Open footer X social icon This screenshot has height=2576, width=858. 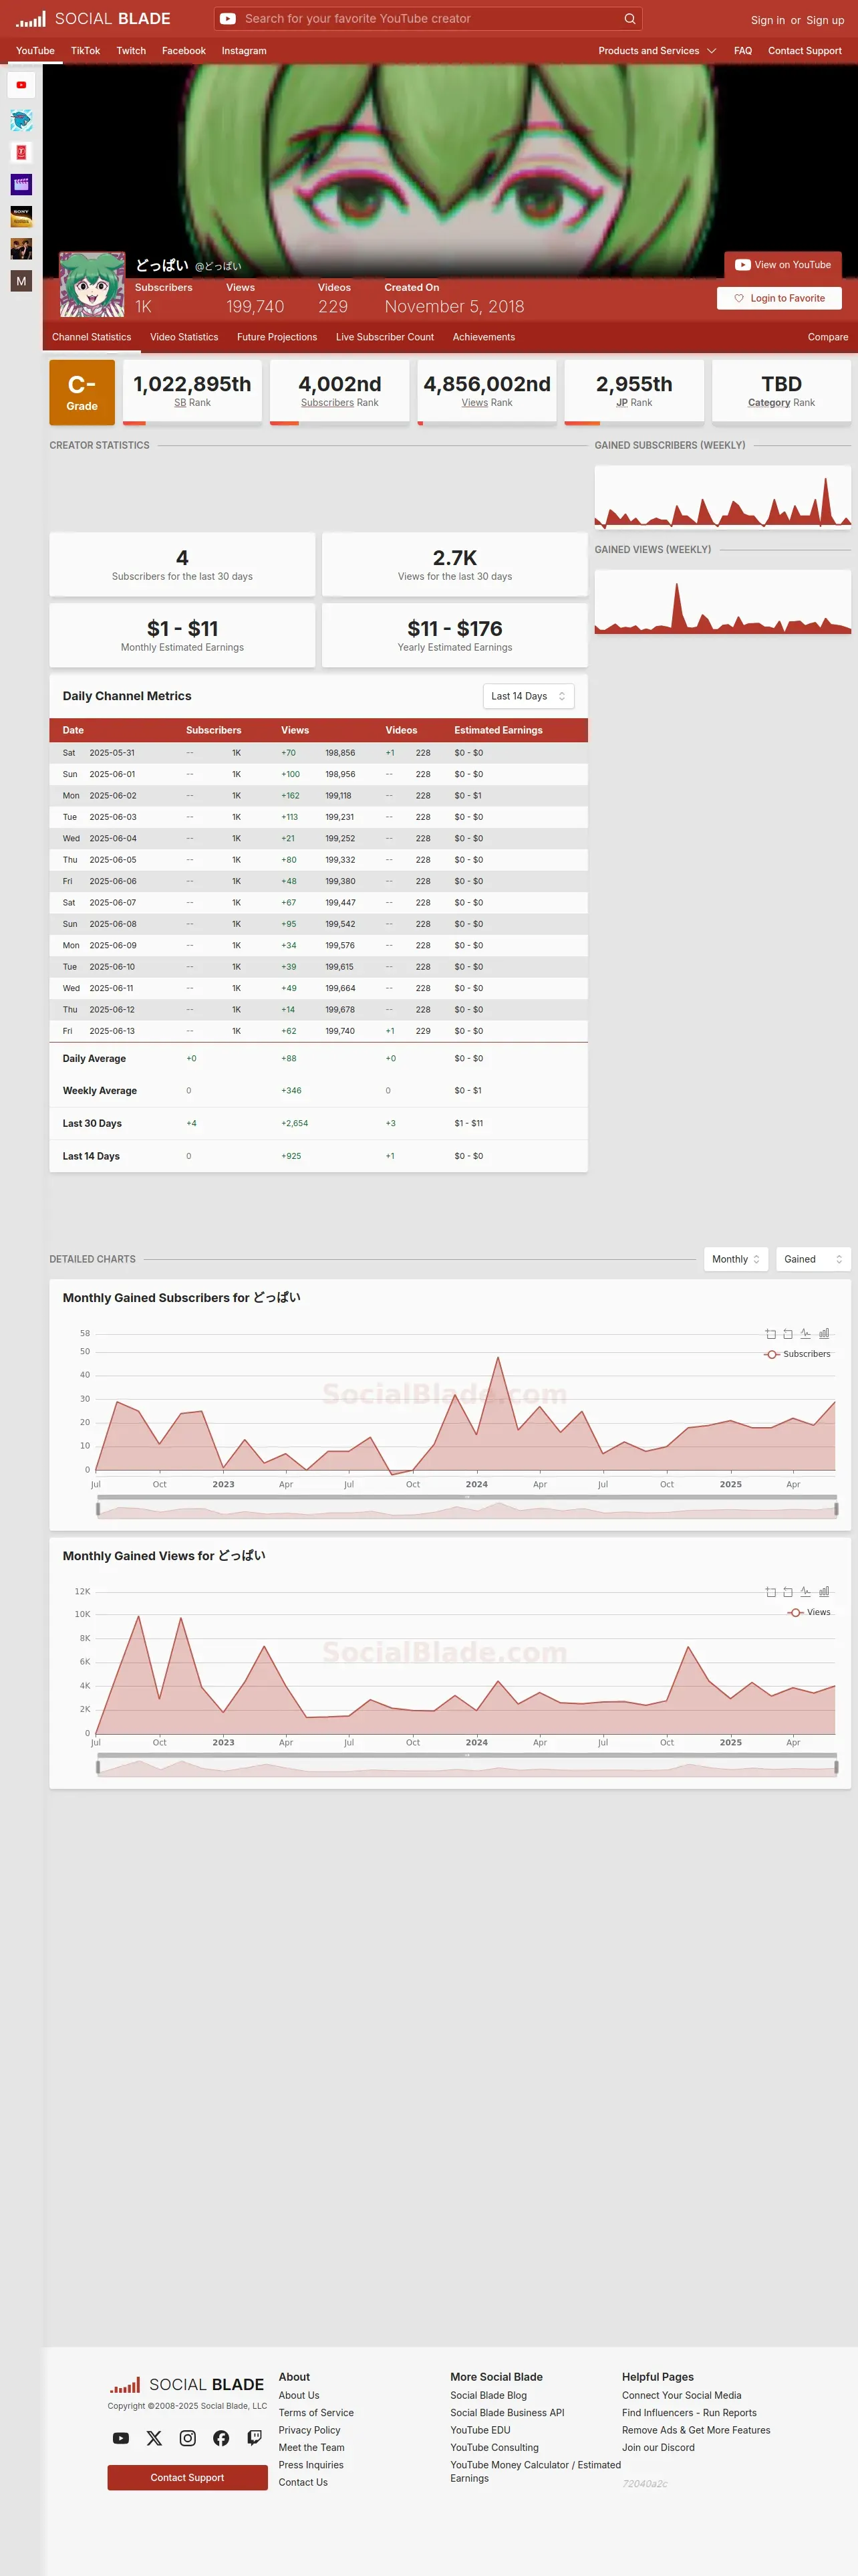[x=154, y=2438]
